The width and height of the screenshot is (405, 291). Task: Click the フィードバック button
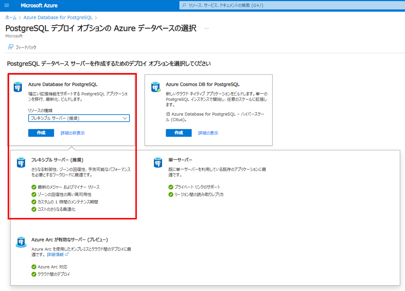(22, 47)
